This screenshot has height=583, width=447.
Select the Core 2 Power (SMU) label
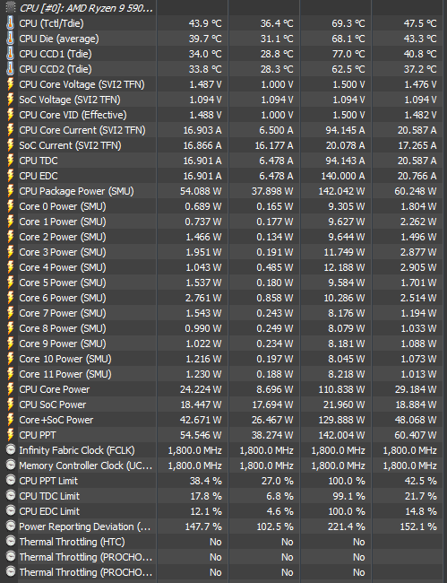pyautogui.click(x=63, y=237)
